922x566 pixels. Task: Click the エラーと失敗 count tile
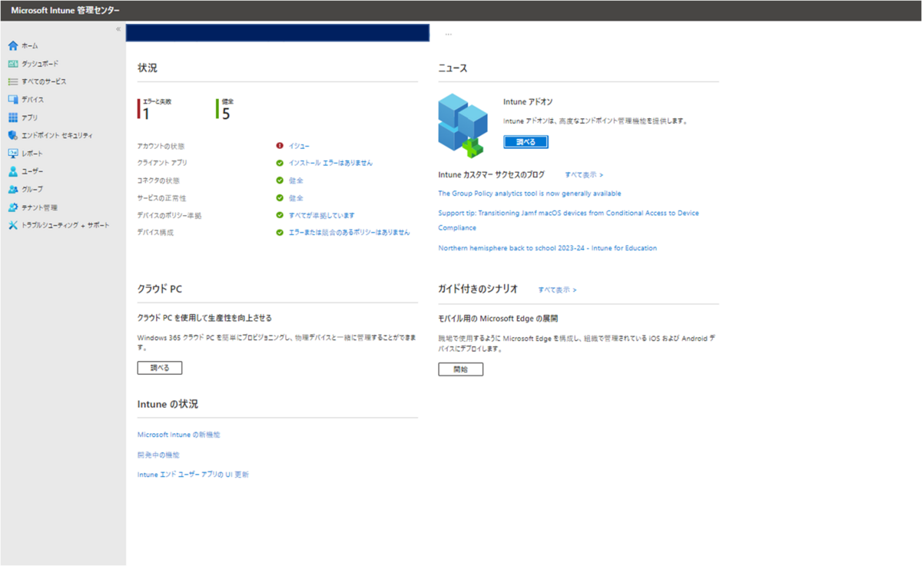[x=155, y=109]
